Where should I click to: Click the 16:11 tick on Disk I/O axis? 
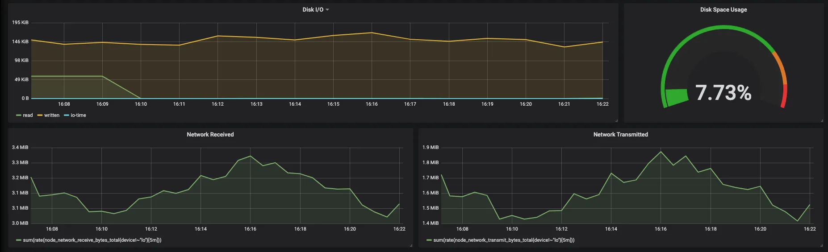pos(179,104)
